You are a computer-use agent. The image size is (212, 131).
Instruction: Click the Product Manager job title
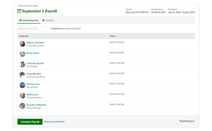(34, 108)
